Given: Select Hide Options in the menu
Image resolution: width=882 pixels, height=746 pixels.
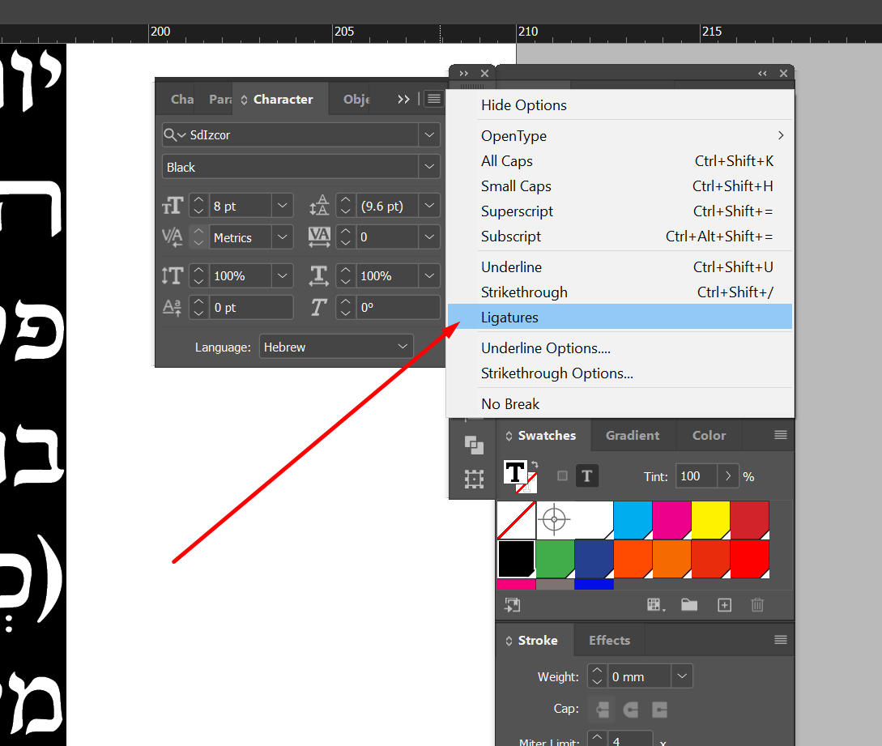Looking at the screenshot, I should coord(620,105).
